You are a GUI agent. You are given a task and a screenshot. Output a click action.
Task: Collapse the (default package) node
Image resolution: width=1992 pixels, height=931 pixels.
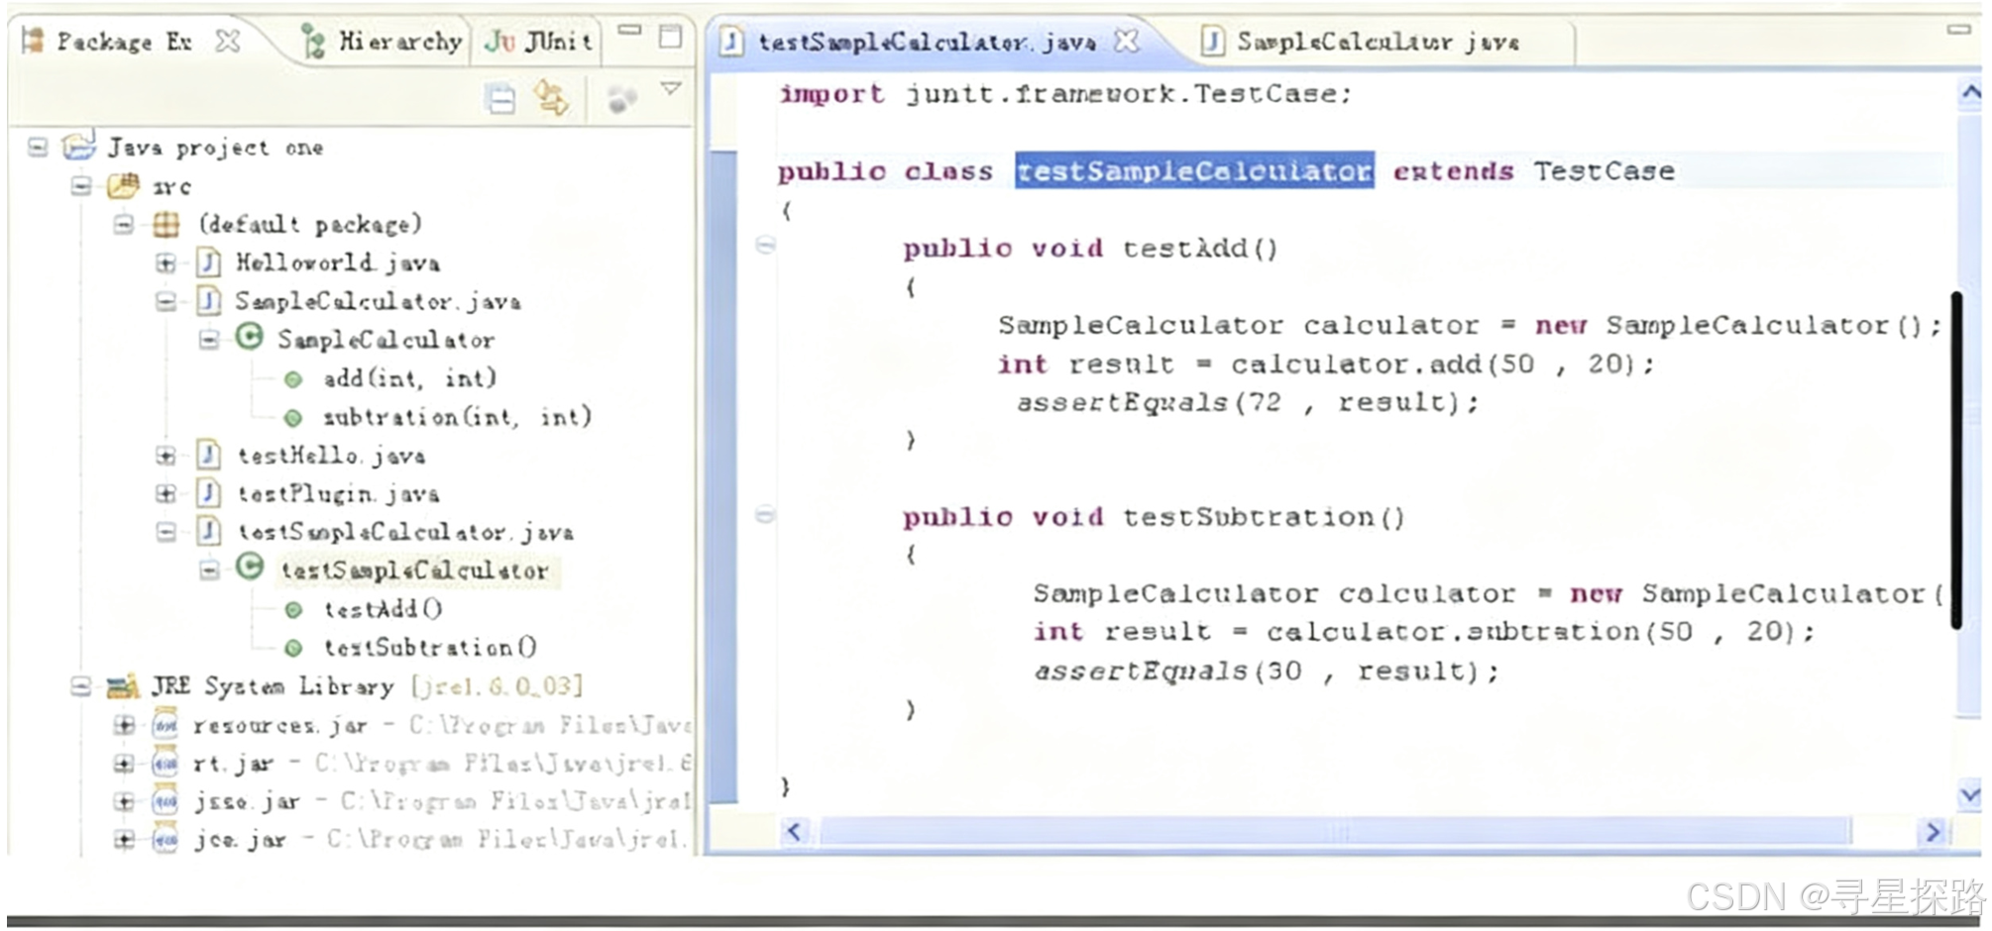tap(123, 225)
